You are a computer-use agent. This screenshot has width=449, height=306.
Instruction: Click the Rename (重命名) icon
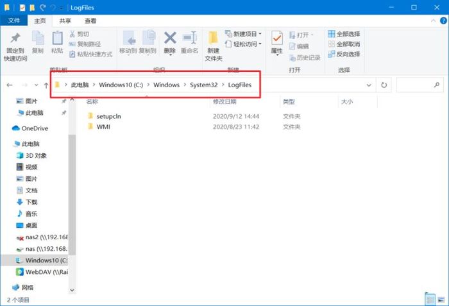189,38
